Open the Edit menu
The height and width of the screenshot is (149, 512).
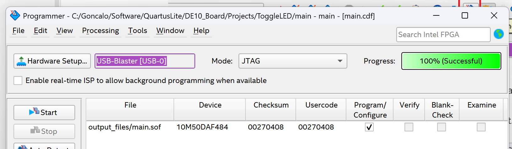(41, 31)
